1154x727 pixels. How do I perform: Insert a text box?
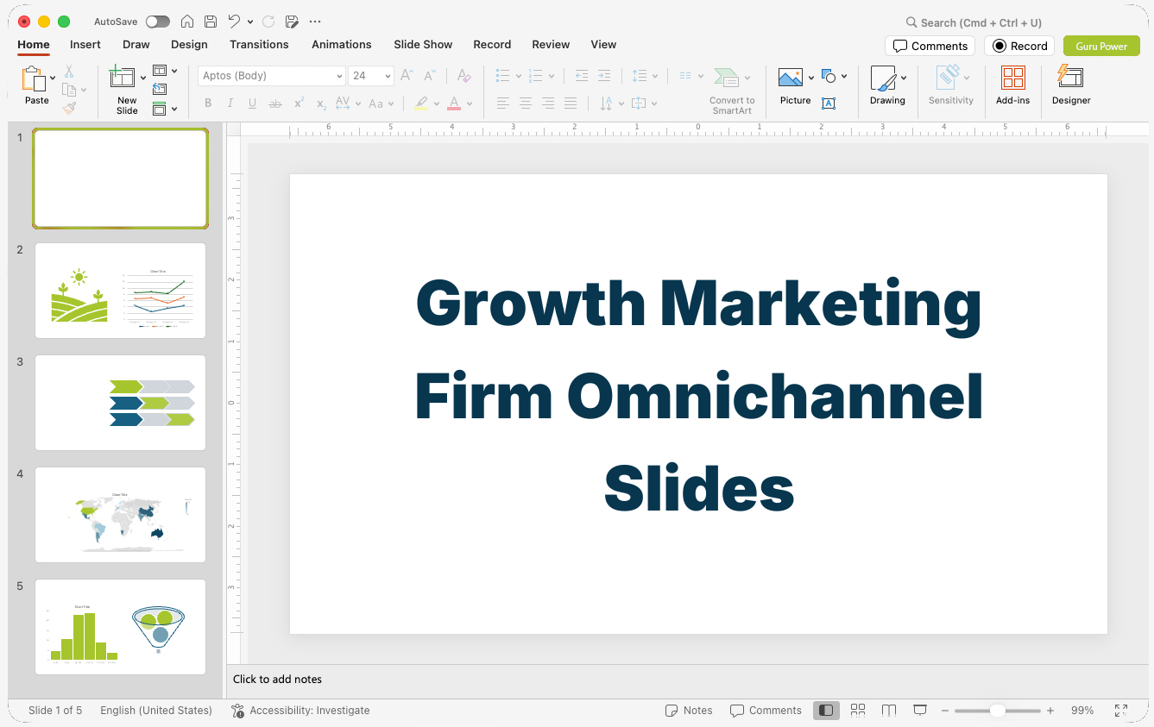point(829,103)
